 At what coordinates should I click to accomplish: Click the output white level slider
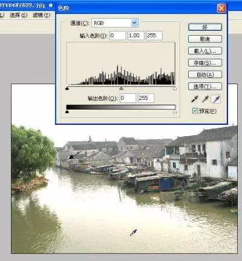tap(175, 111)
